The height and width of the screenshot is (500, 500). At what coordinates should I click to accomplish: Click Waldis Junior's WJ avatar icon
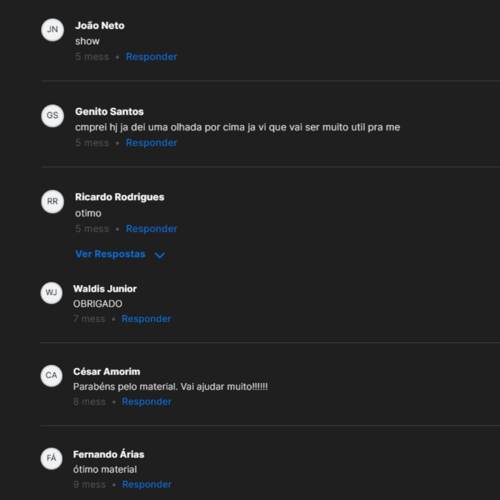[51, 292]
